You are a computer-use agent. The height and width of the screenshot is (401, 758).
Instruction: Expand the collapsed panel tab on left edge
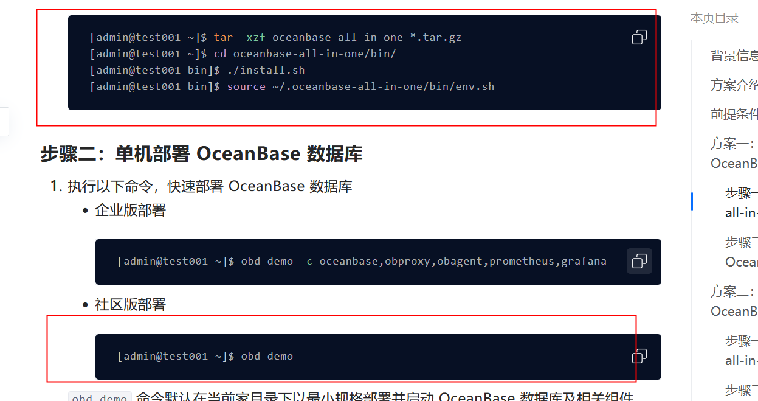4,121
